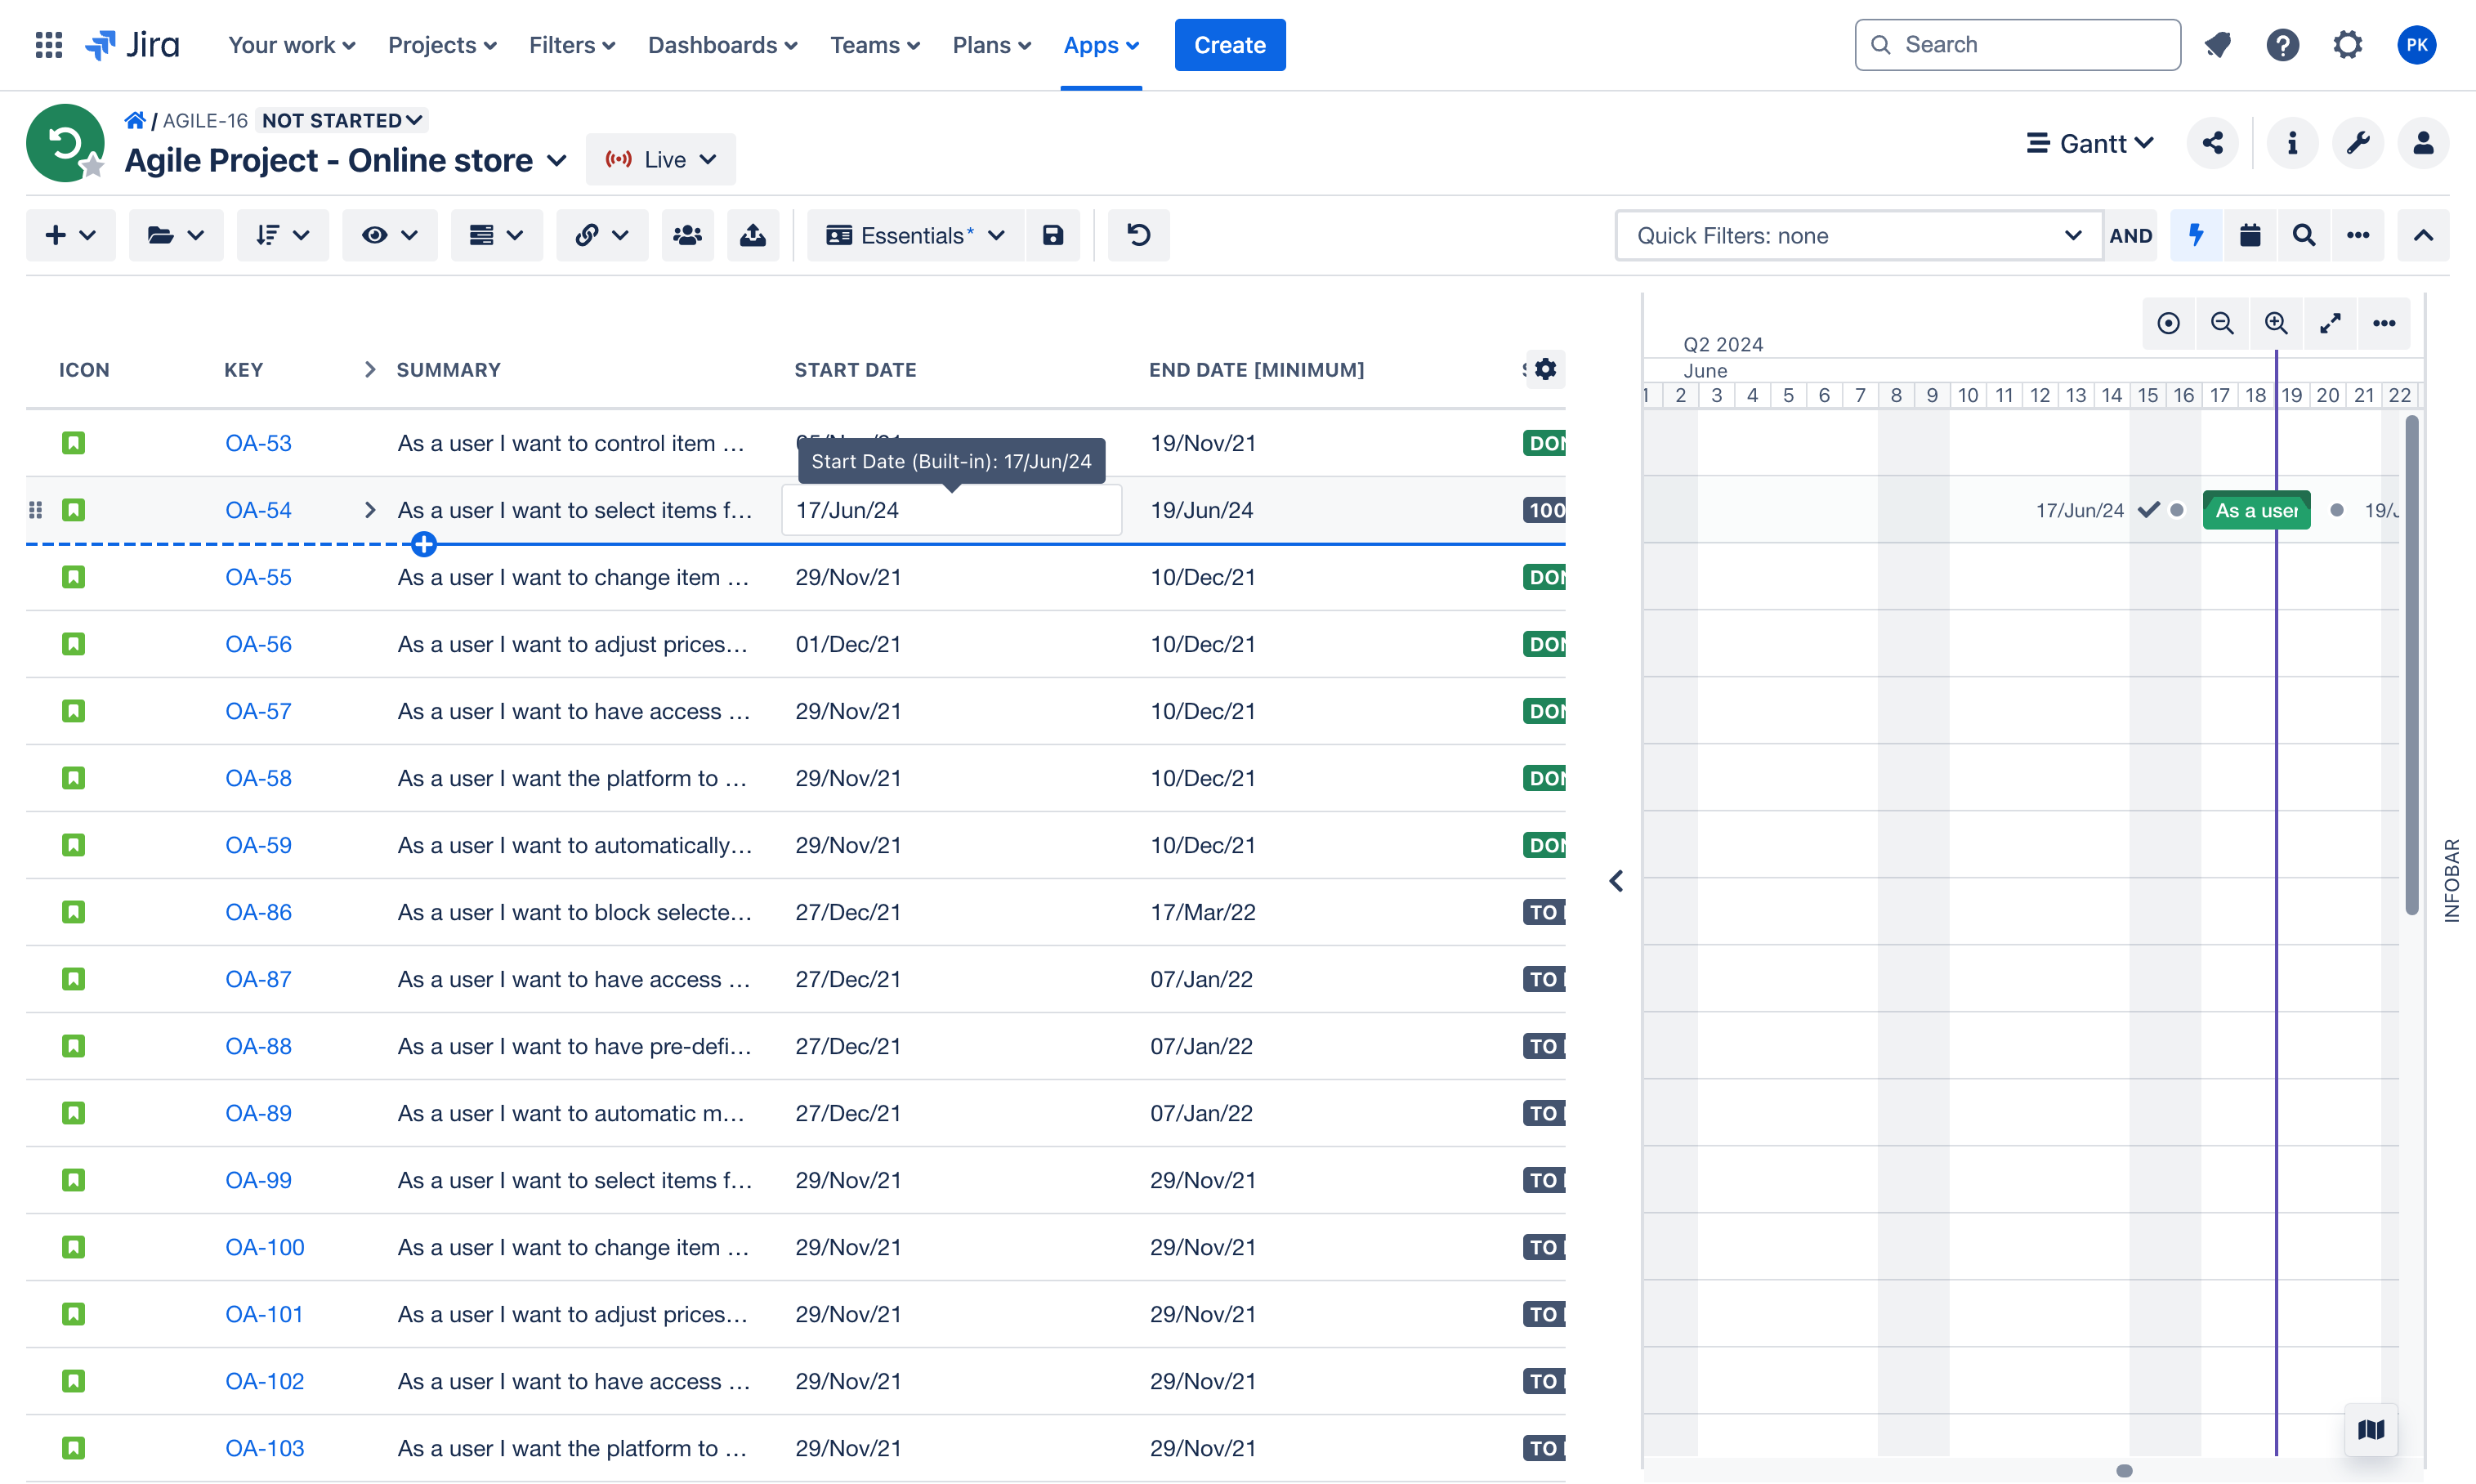
Task: Click the share/export icon
Action: [2211, 141]
